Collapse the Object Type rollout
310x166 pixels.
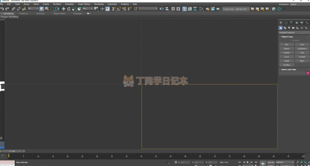point(287,37)
